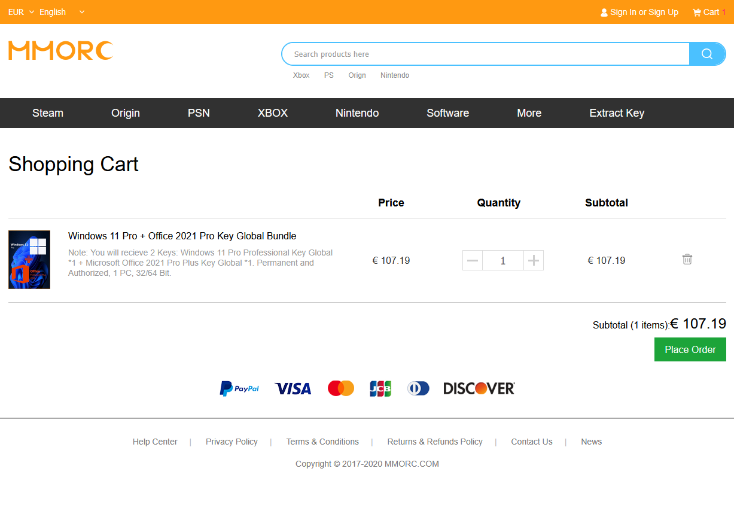The image size is (734, 505).
Task: Open the More navigation menu
Action: click(x=529, y=113)
